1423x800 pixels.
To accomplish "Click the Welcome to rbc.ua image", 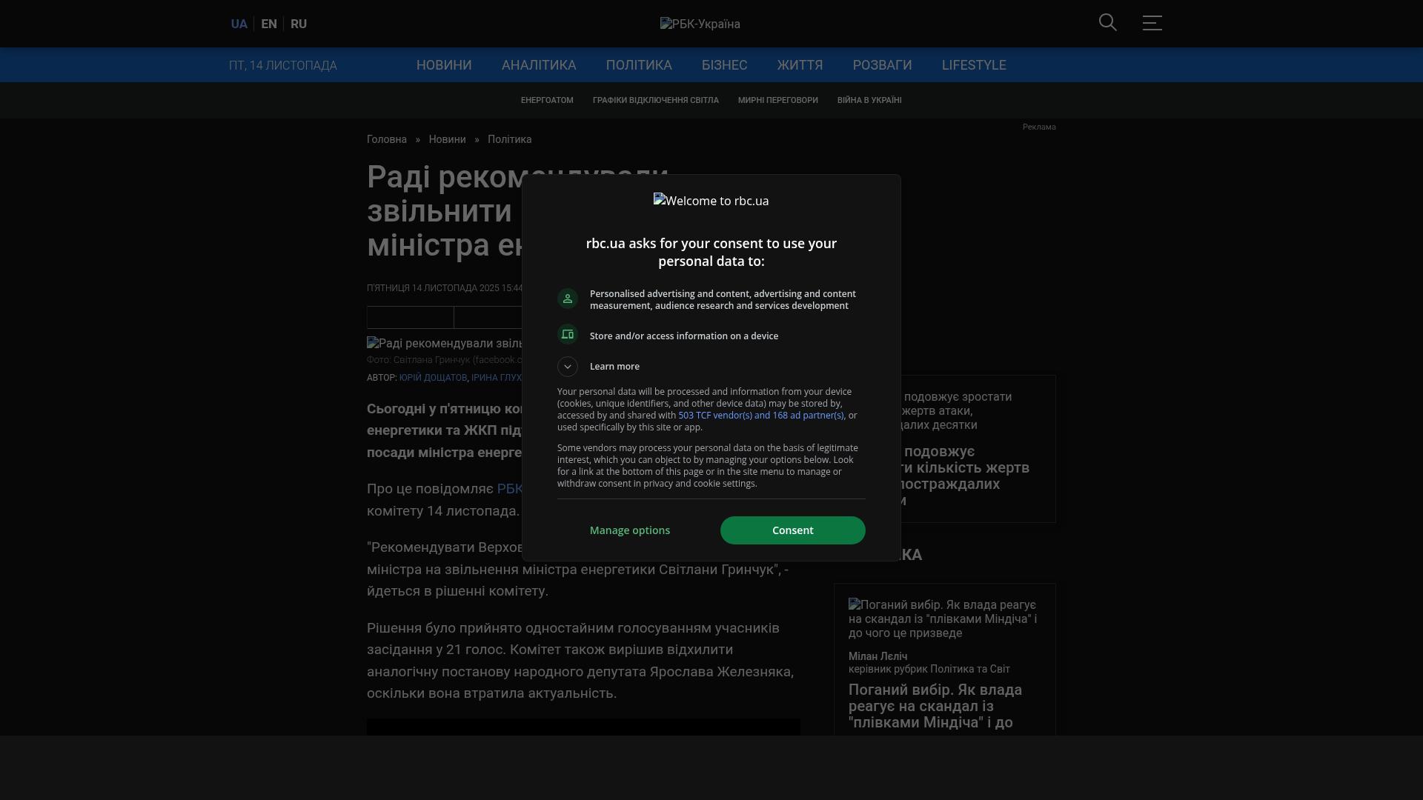I will 711,201.
